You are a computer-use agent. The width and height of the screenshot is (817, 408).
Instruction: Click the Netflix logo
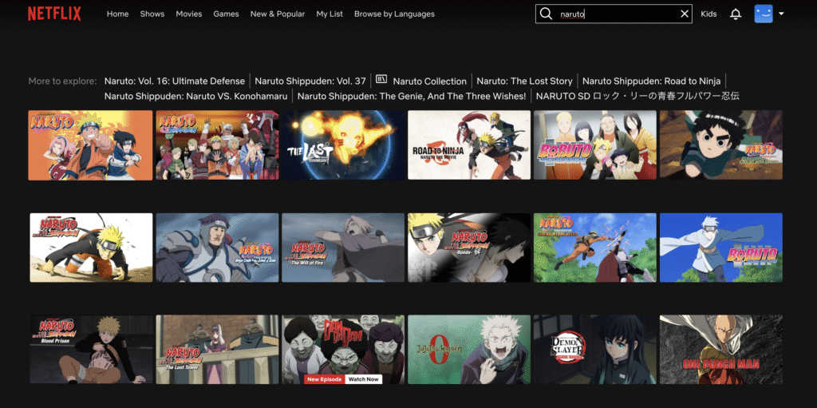pyautogui.click(x=55, y=14)
